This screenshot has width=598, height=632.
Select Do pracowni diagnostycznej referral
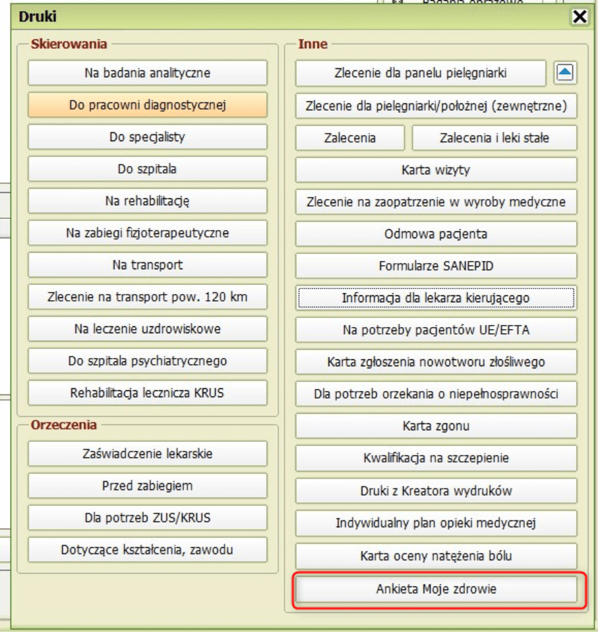pyautogui.click(x=147, y=105)
